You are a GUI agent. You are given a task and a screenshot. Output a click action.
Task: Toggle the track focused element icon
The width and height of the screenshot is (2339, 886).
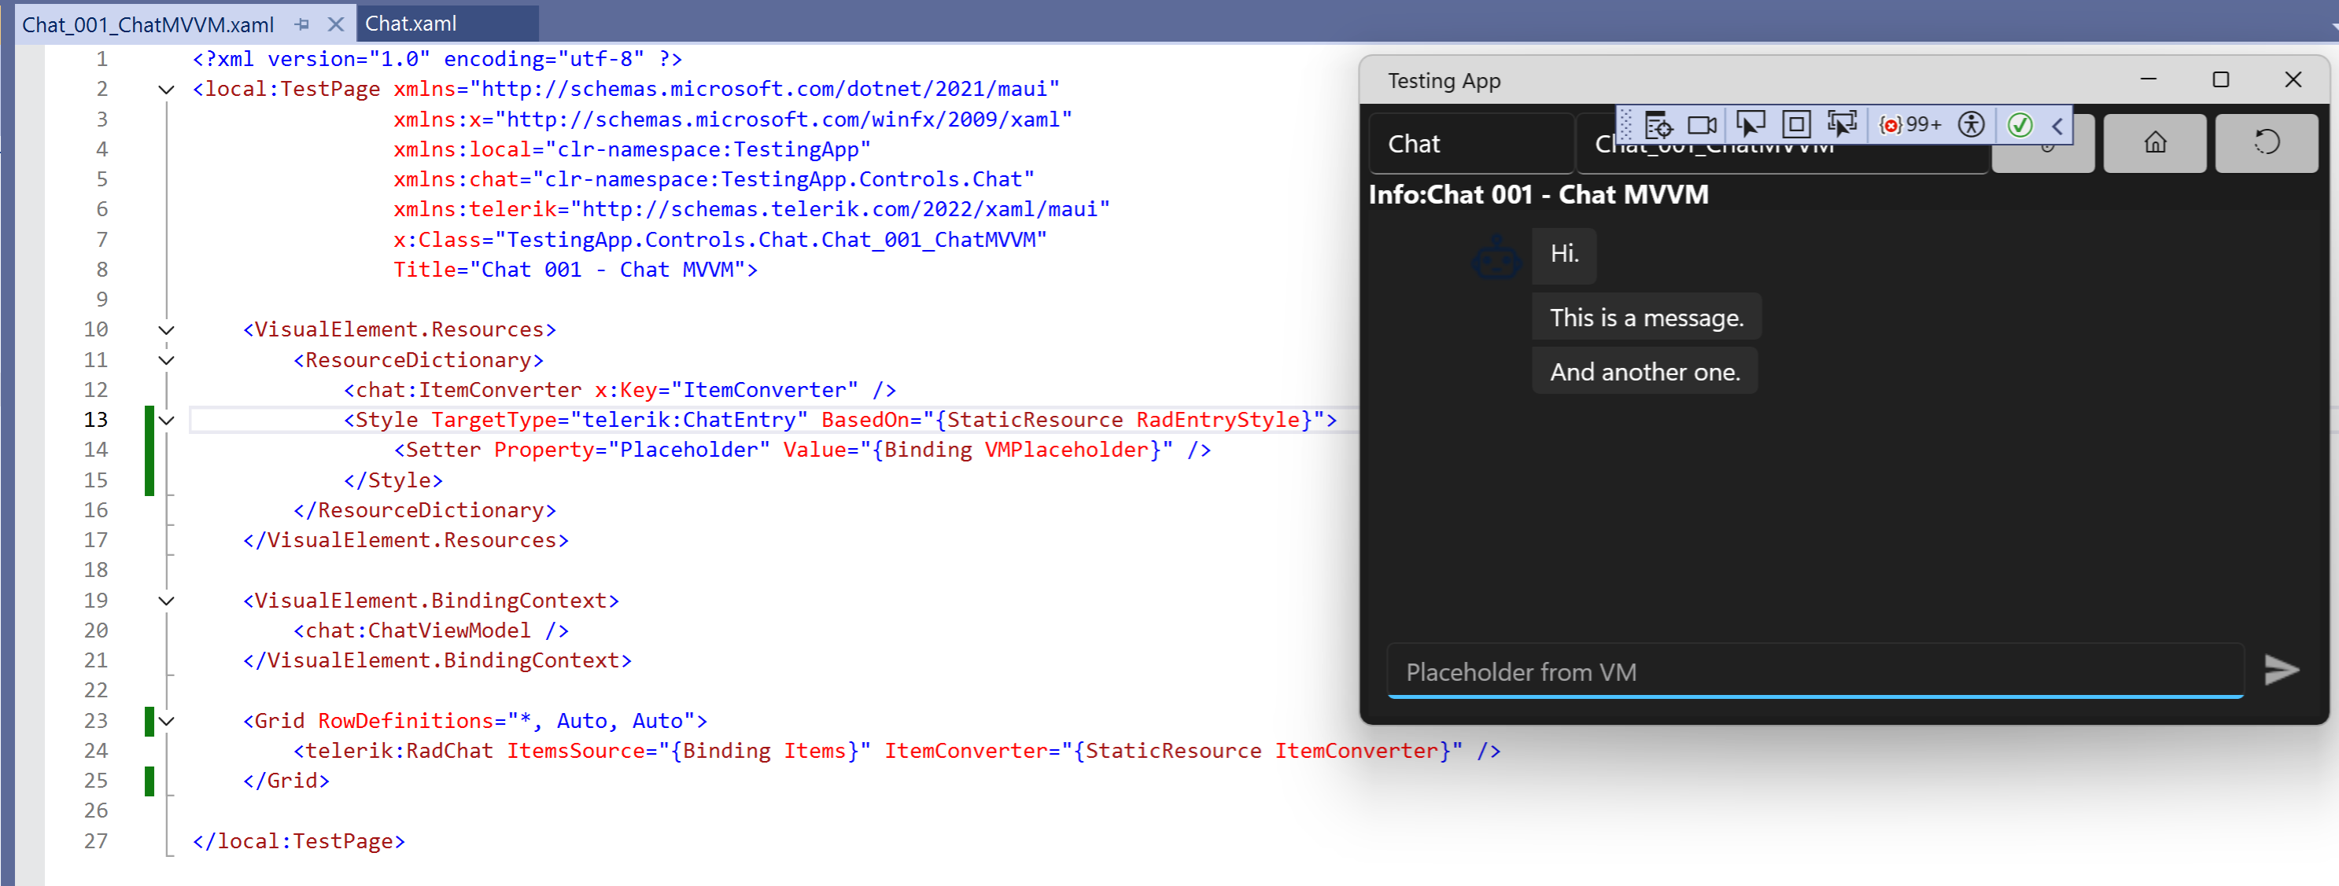pos(1843,124)
